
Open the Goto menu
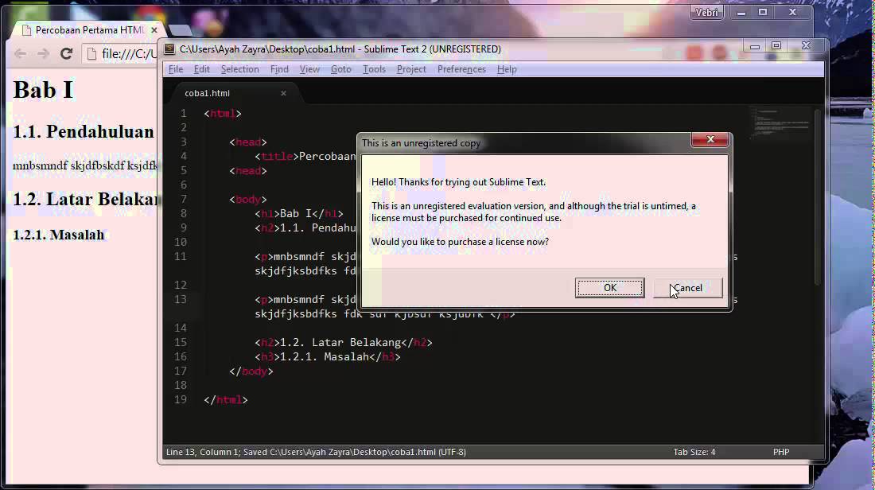341,69
